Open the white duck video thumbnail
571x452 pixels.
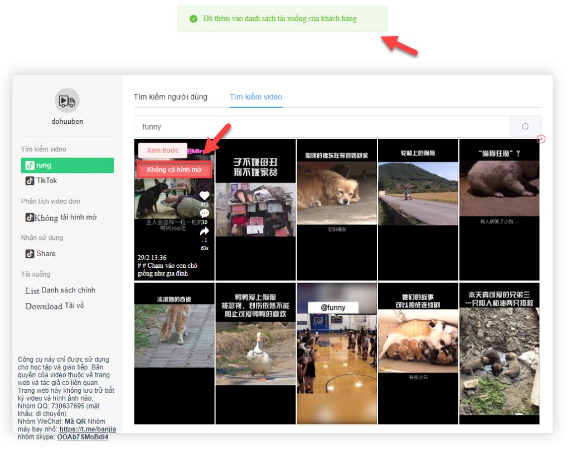[255, 353]
